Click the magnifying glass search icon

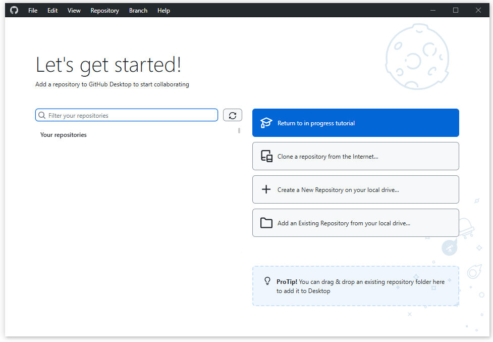41,115
